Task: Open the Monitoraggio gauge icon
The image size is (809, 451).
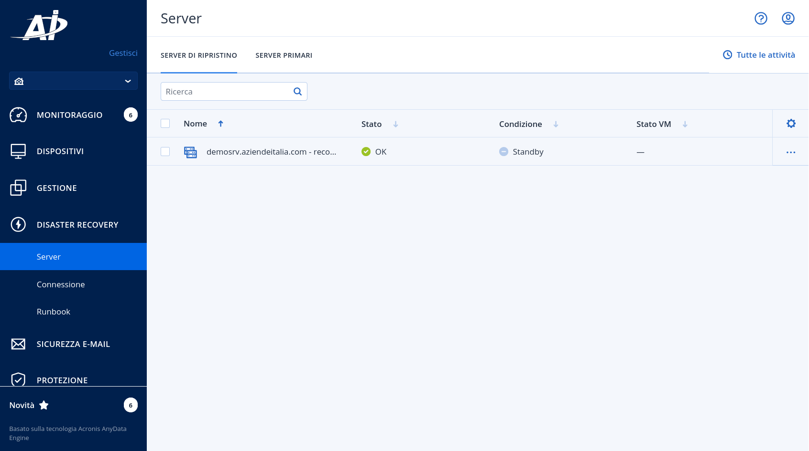Action: tap(18, 115)
